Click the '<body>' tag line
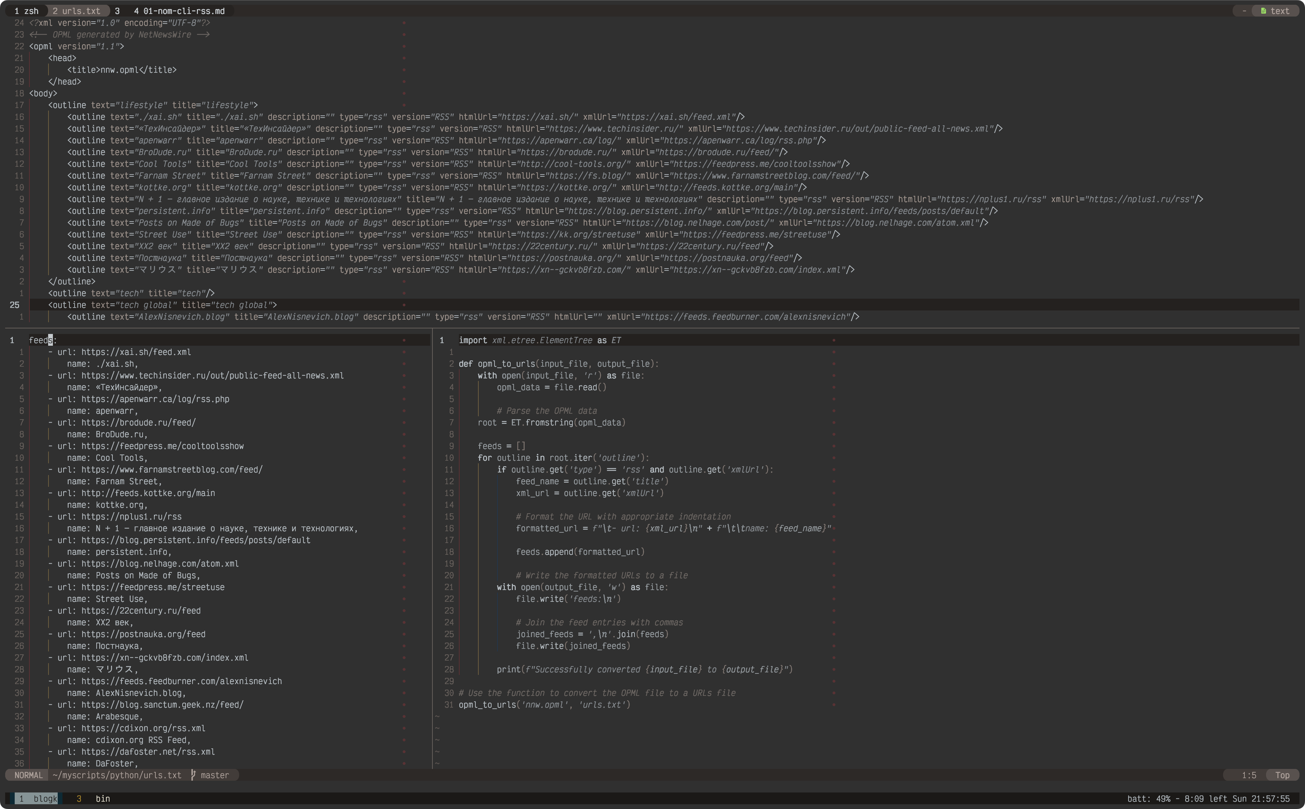This screenshot has width=1305, height=809. 43,93
